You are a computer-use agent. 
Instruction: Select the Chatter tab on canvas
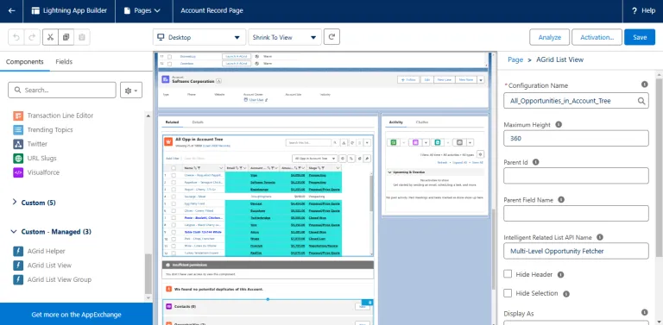pos(421,122)
